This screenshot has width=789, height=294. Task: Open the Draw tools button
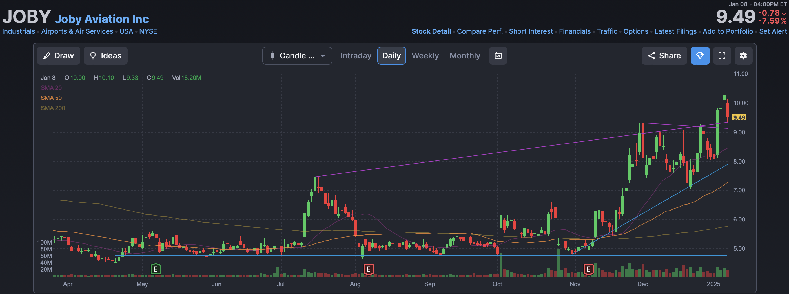59,56
